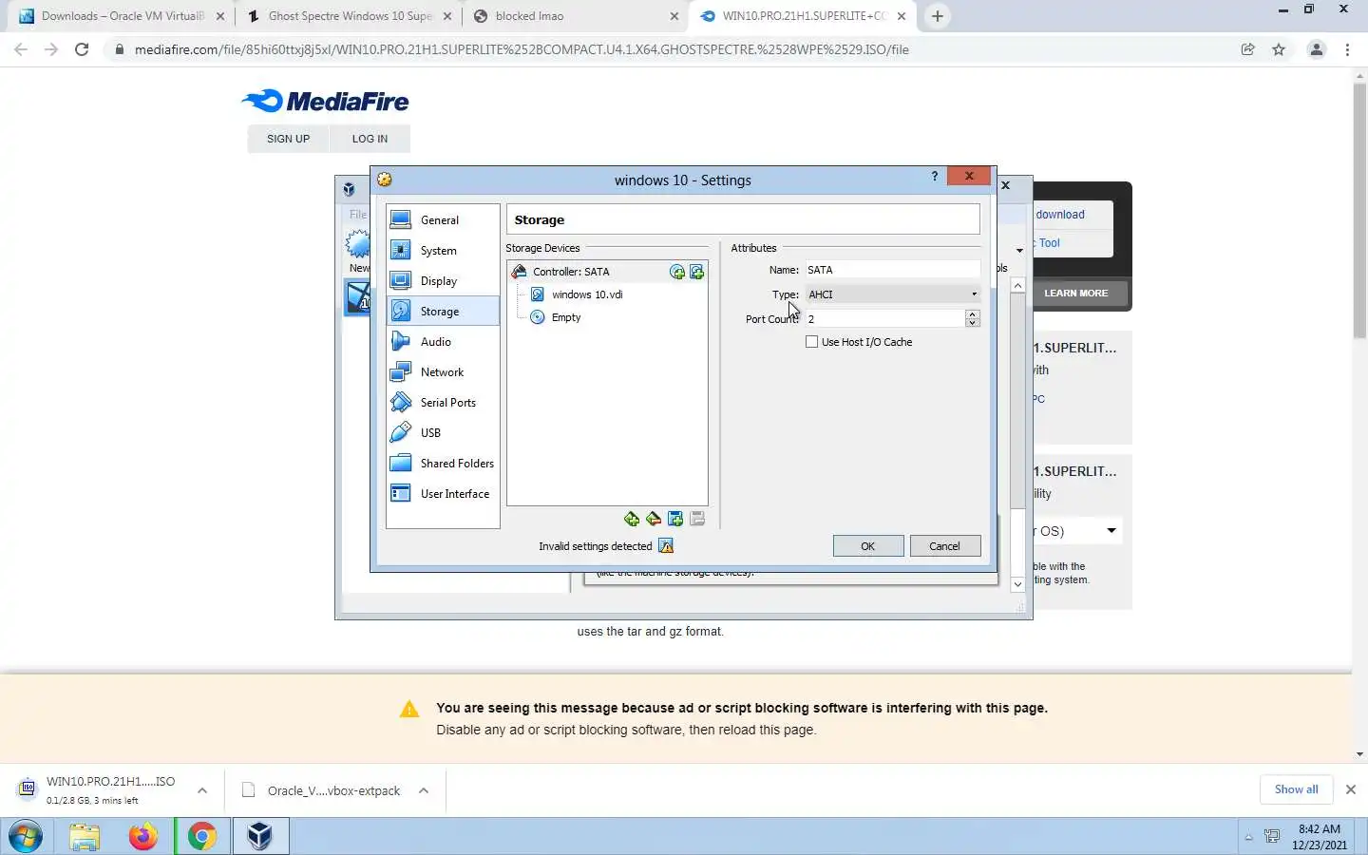This screenshot has width=1368, height=855.
Task: Open General settings category
Action: pos(443,219)
